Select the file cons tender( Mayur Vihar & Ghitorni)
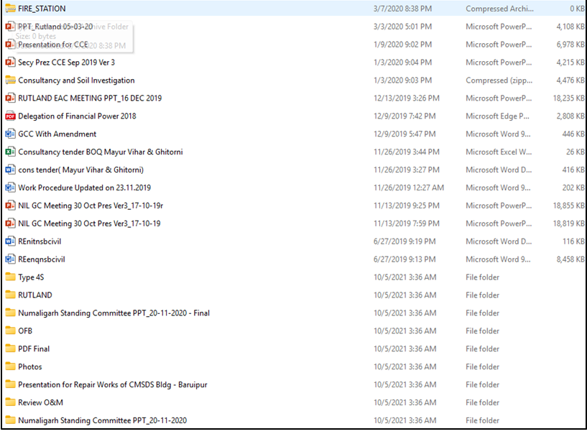This screenshot has height=434, width=587. point(80,170)
